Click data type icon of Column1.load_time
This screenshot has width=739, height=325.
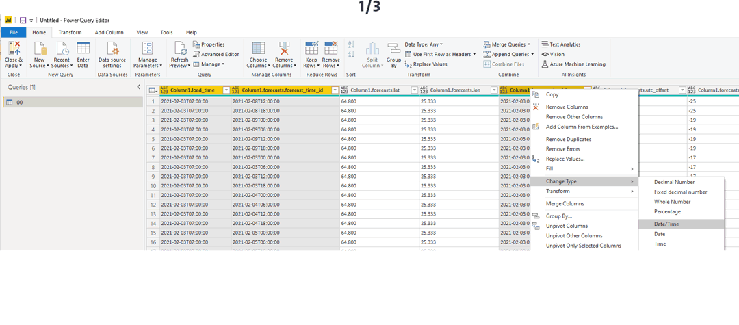coord(164,90)
